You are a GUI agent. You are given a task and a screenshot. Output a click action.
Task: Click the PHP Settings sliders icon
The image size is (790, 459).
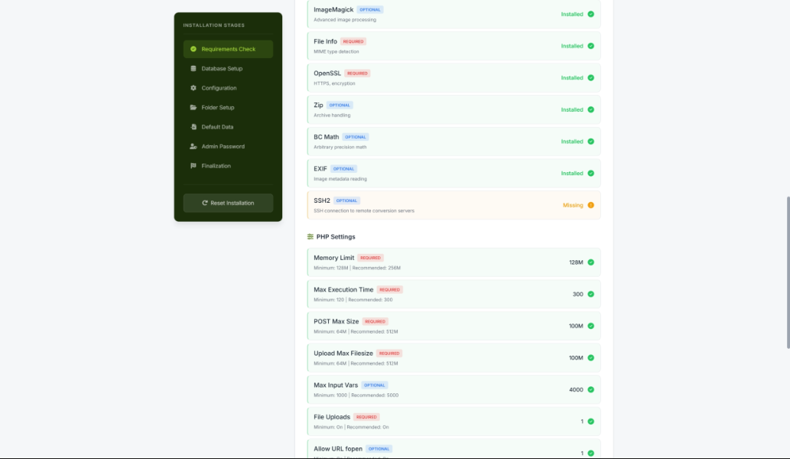pyautogui.click(x=310, y=237)
